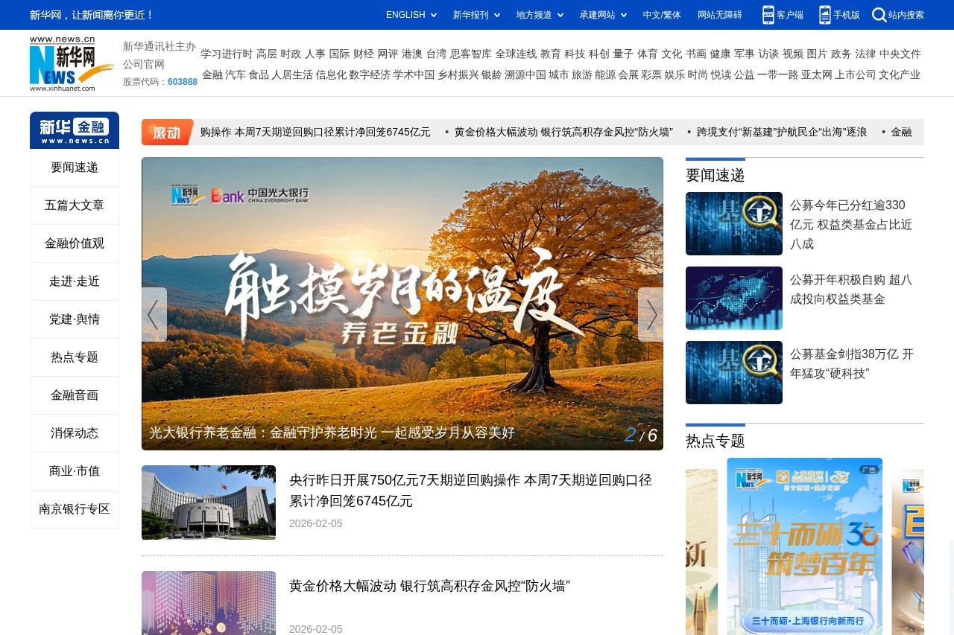Open 数字经济 navigation link
Viewport: 954px width, 635px height.
click(370, 74)
